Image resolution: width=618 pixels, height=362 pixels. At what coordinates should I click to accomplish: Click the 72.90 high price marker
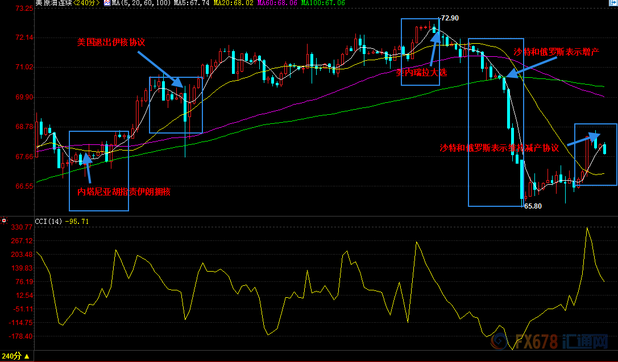[450, 18]
